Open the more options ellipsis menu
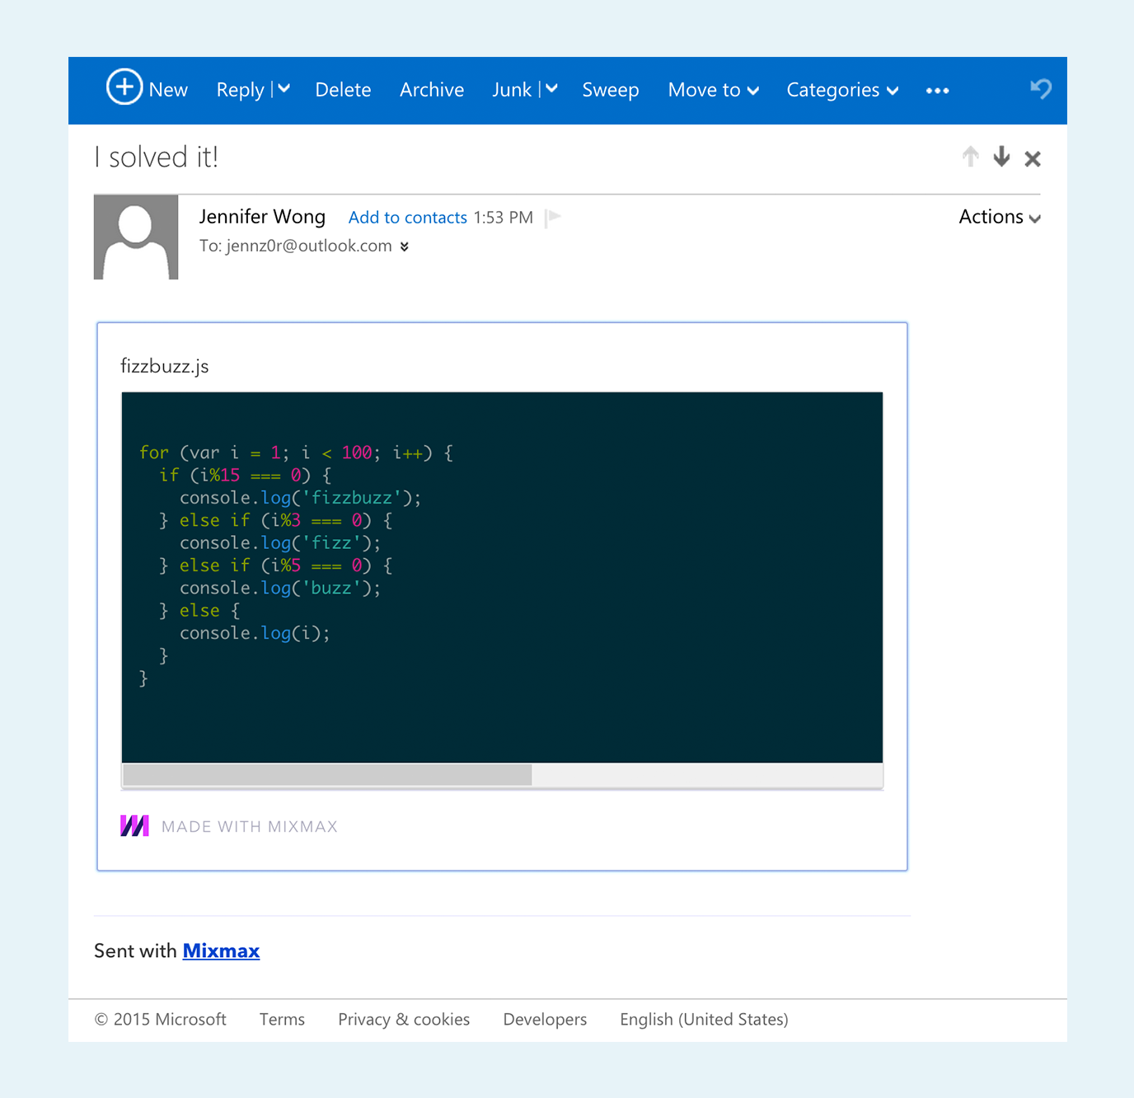1134x1098 pixels. [937, 91]
